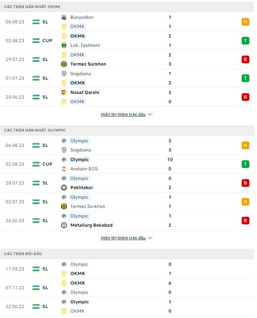Select the Nasaf Qarshi club badge
This screenshot has height=318, width=257.
(x=63, y=92)
